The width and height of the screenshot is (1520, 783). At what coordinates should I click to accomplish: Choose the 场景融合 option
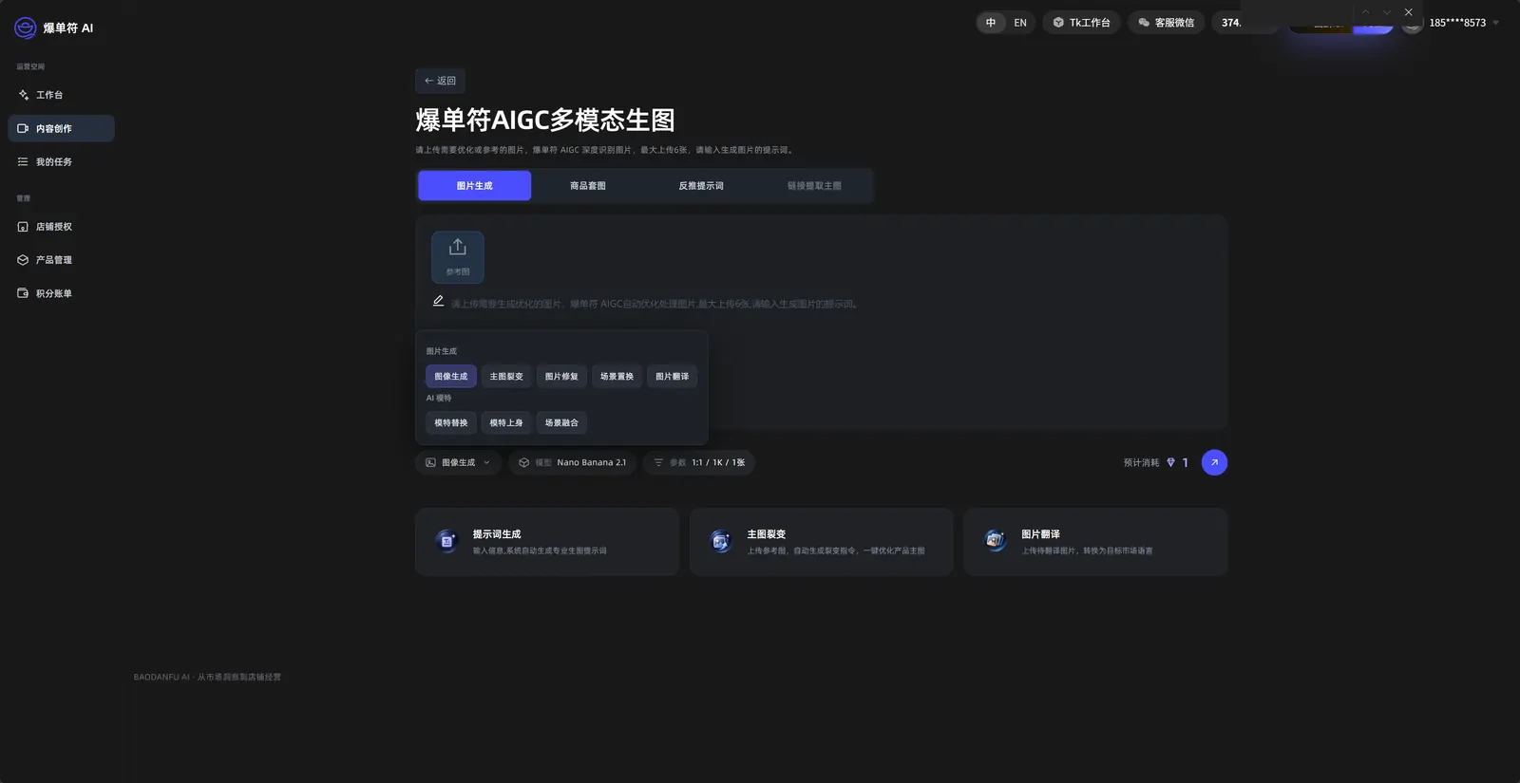click(x=561, y=423)
